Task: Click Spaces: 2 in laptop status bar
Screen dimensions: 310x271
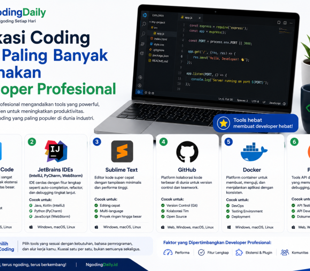Action: coord(242,101)
